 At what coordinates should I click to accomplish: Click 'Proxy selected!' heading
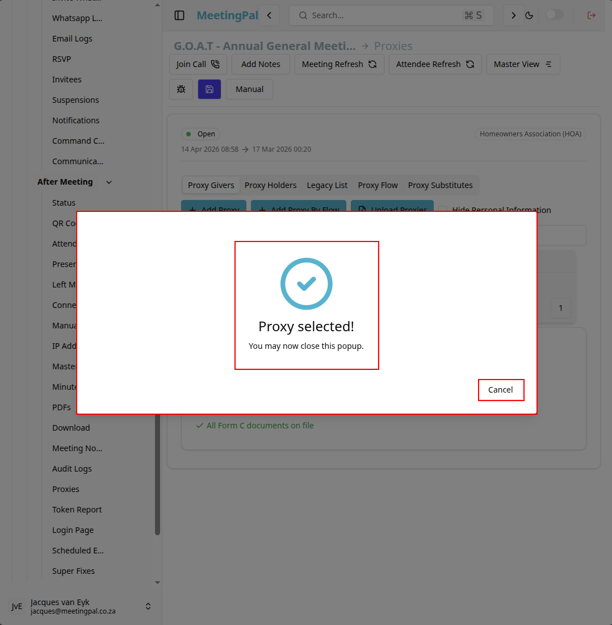[x=306, y=327]
